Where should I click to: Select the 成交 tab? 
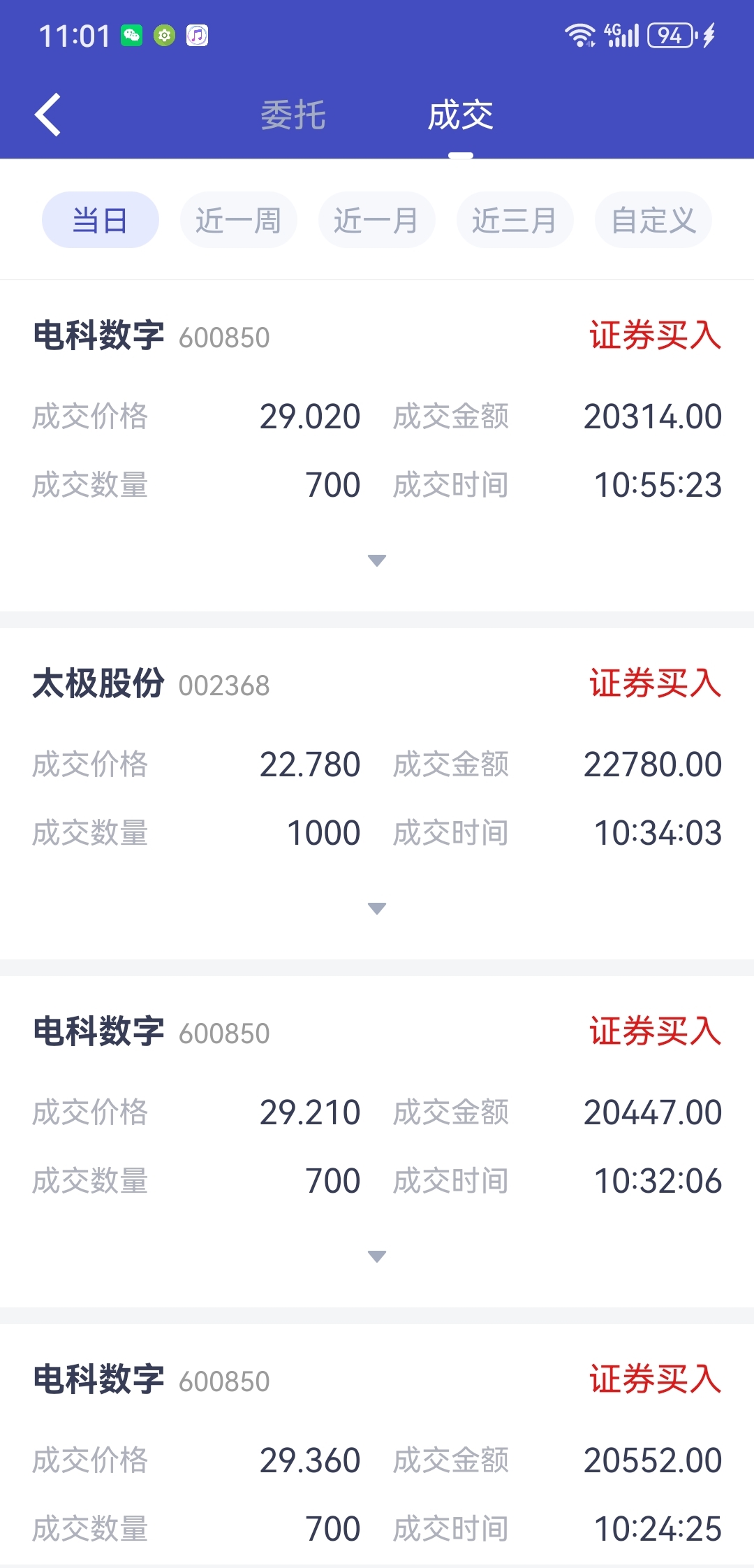click(x=461, y=115)
